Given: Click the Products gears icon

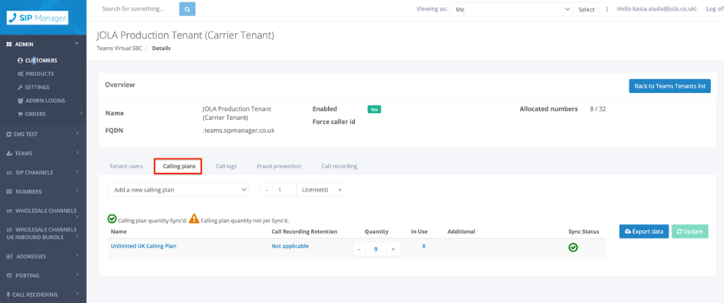Looking at the screenshot, I should tap(20, 74).
